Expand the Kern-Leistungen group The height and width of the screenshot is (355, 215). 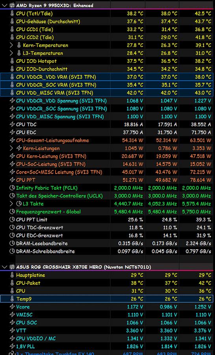pos(11,148)
